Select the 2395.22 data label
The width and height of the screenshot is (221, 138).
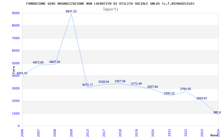169,93
